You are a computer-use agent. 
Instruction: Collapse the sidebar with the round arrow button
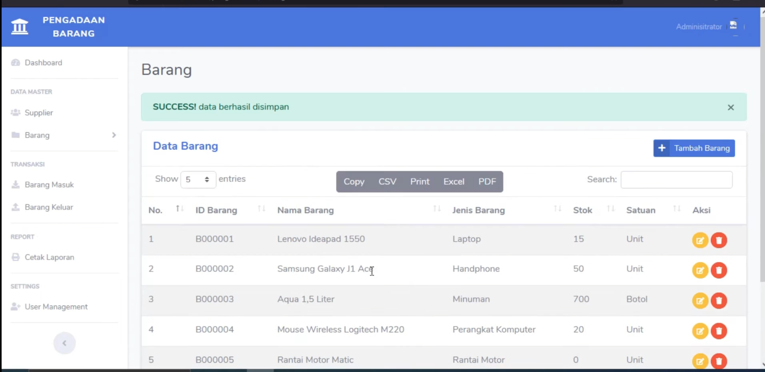[x=64, y=343]
